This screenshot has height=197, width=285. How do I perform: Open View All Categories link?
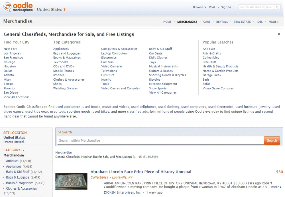tap(163, 93)
